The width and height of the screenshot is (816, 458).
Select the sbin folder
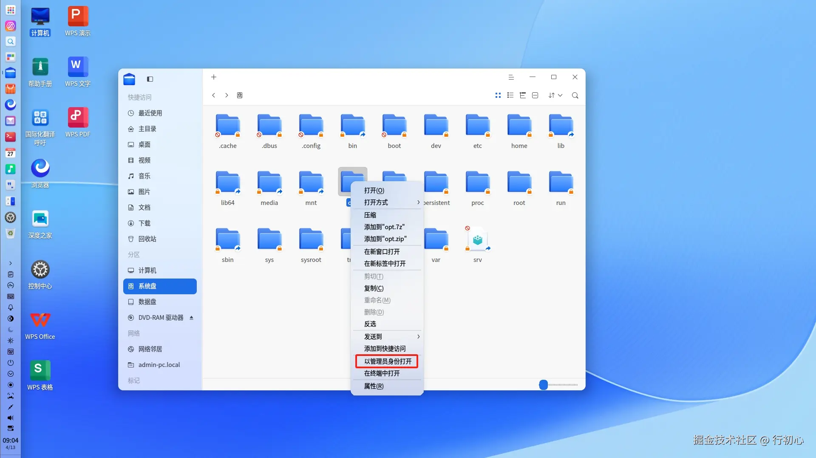point(228,241)
